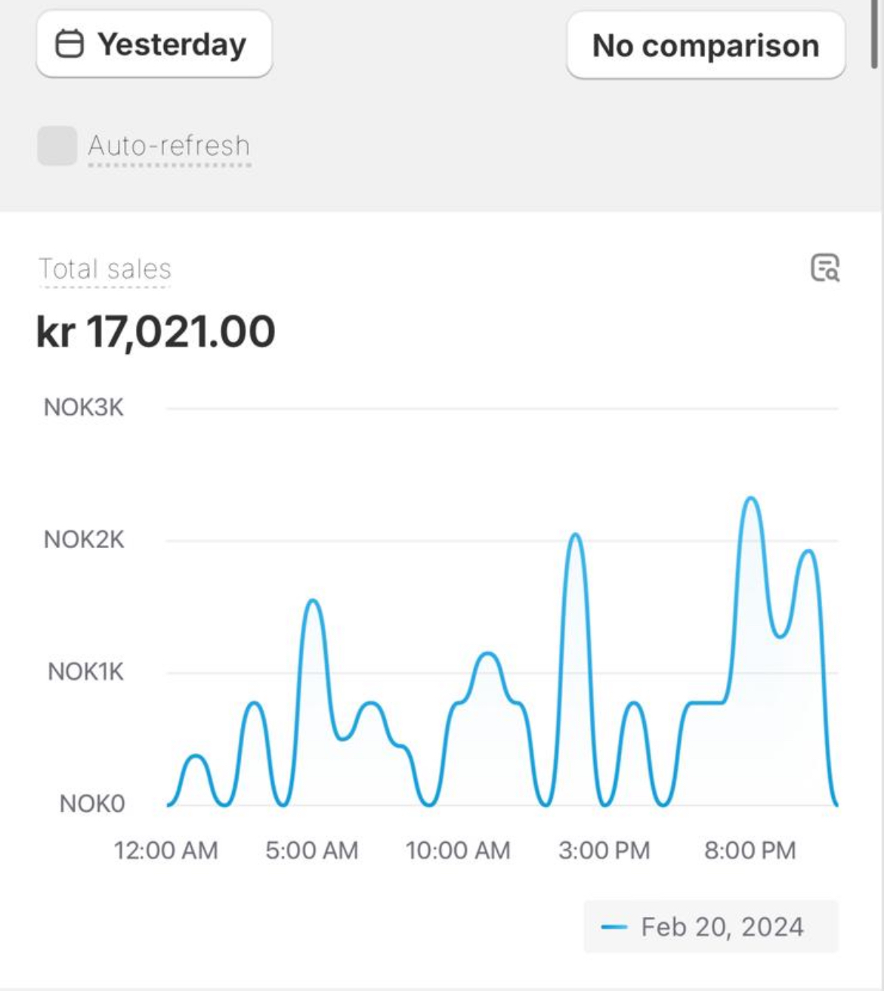Enable the Auto-refresh checkbox

point(57,145)
